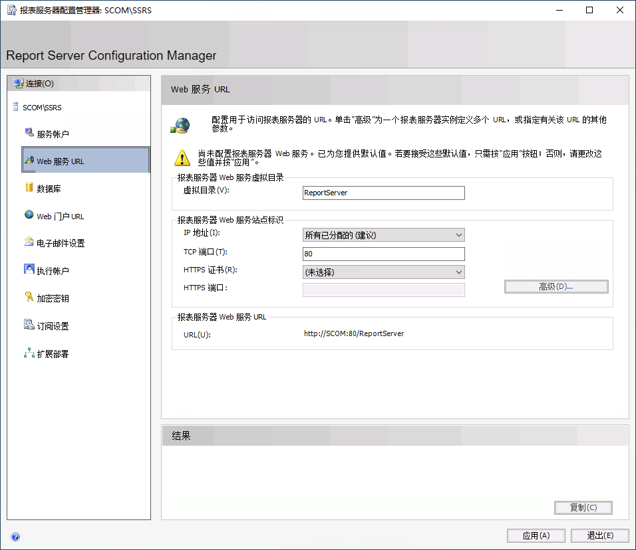Open the IP 地址 selection dropdown

pos(458,235)
